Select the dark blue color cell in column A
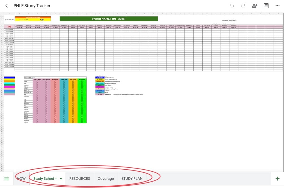 tap(9, 77)
